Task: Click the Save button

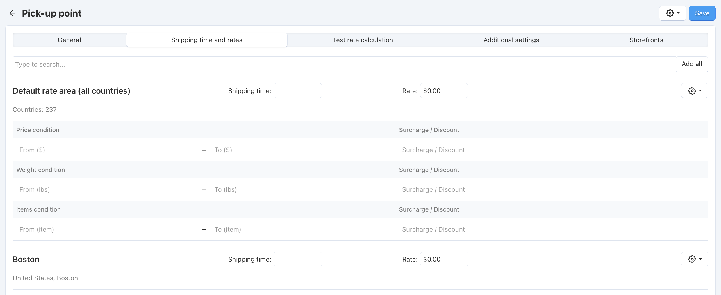Action: coord(702,13)
